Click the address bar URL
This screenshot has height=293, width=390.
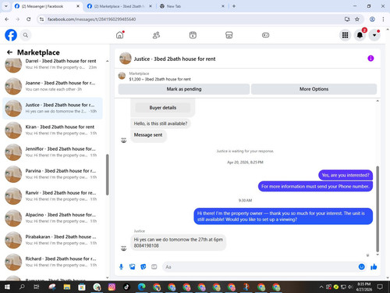pos(91,20)
